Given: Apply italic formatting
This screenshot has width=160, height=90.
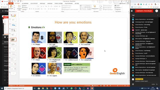Looking at the screenshot, I should (31, 9).
